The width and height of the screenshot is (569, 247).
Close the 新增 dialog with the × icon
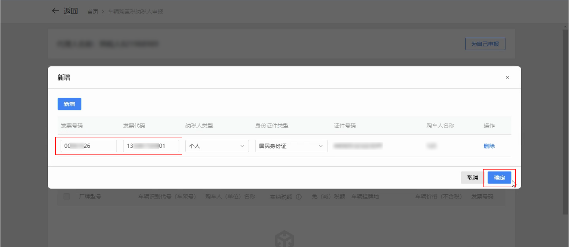[x=507, y=78]
